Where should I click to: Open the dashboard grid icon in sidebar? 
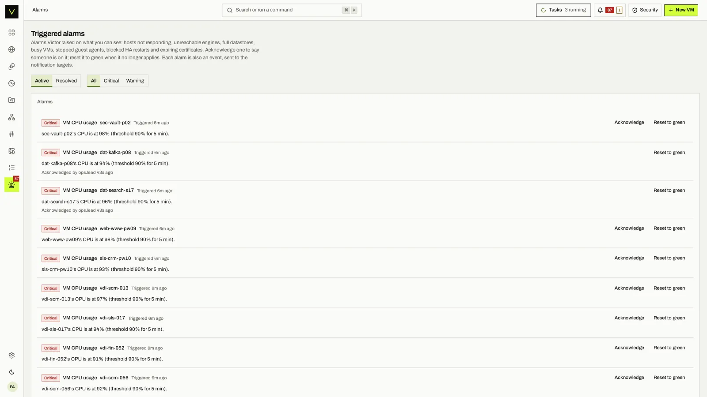pyautogui.click(x=11, y=33)
